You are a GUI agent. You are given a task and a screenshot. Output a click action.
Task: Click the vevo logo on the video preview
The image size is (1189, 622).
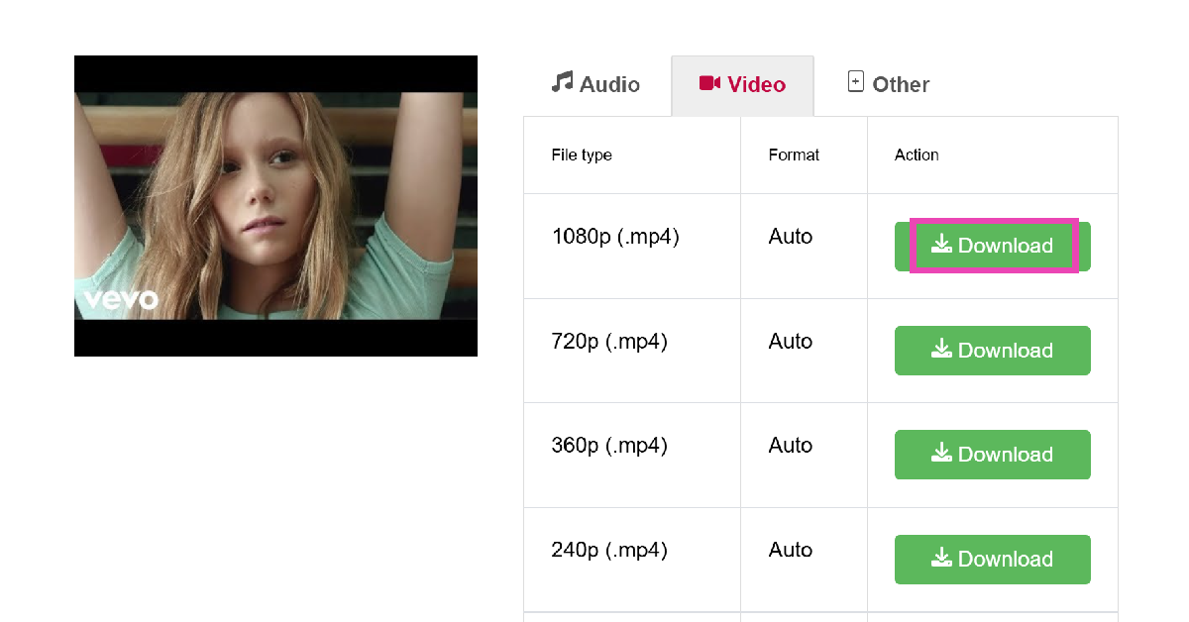pos(121,298)
